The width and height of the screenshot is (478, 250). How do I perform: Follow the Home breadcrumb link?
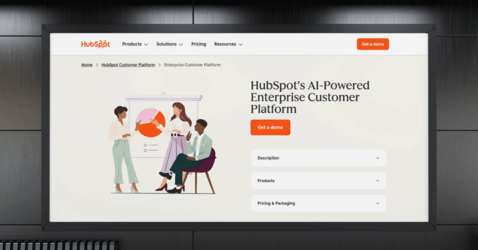click(x=87, y=65)
